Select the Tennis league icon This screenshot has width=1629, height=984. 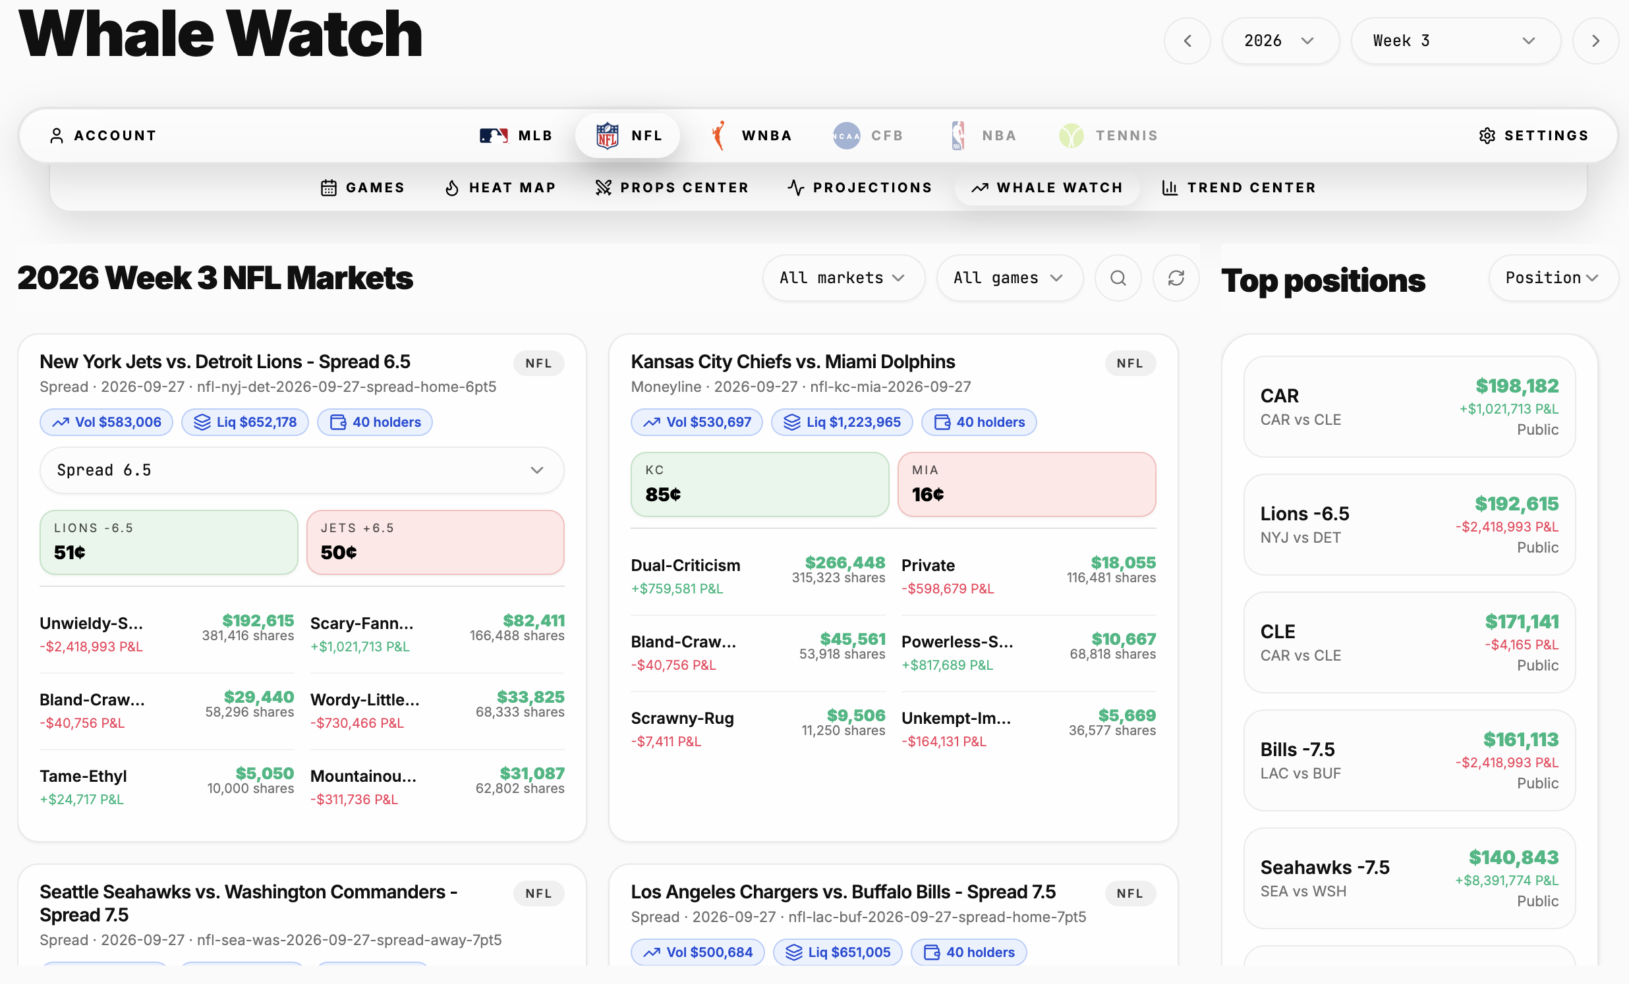click(1071, 136)
